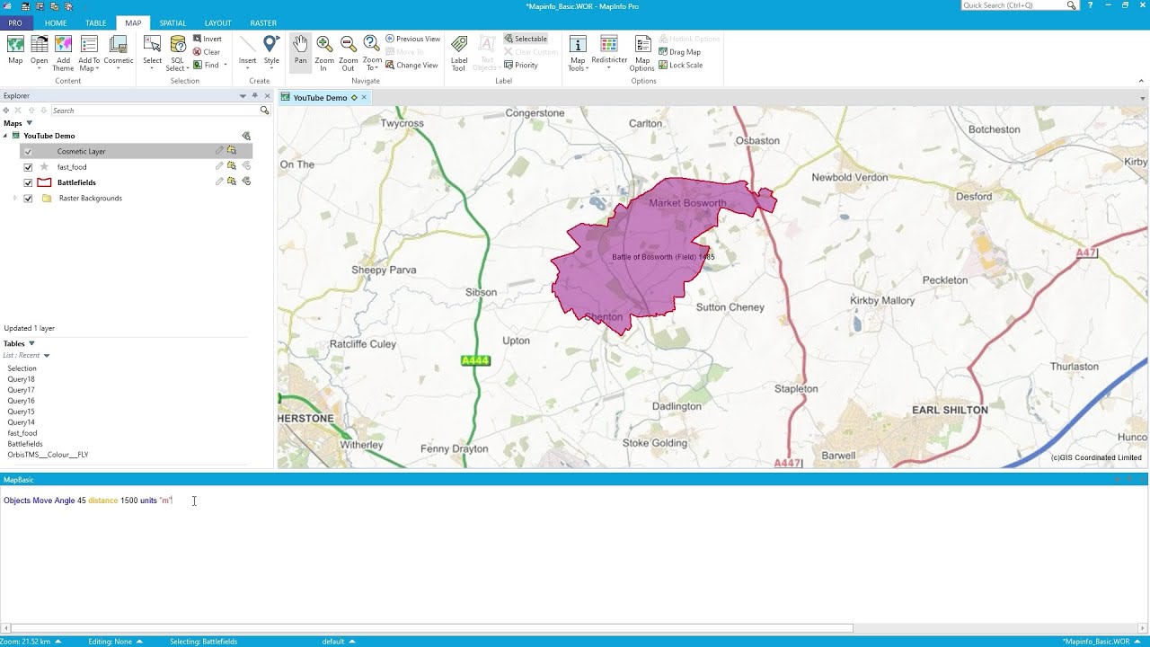Open the Tables section dropdown arrow

[x=31, y=343]
